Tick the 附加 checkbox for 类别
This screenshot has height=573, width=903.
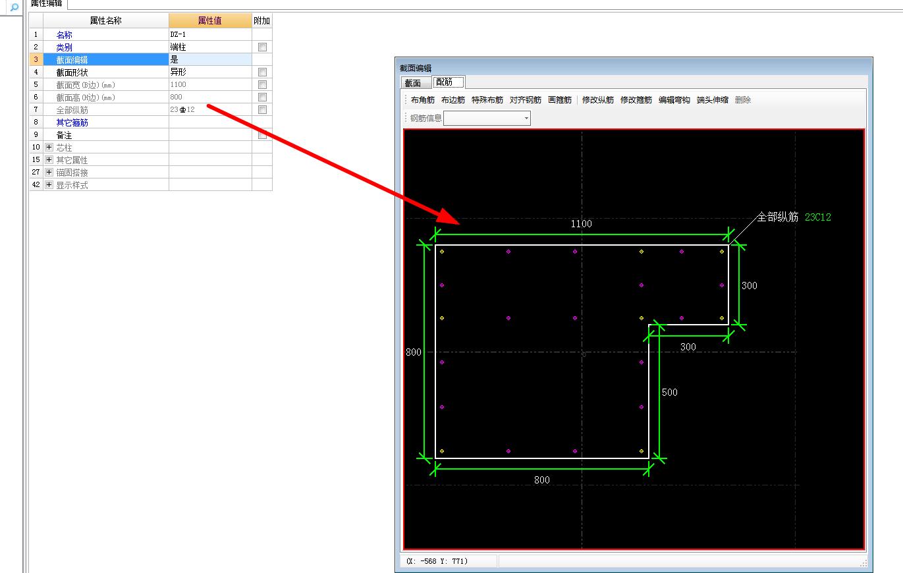(262, 47)
